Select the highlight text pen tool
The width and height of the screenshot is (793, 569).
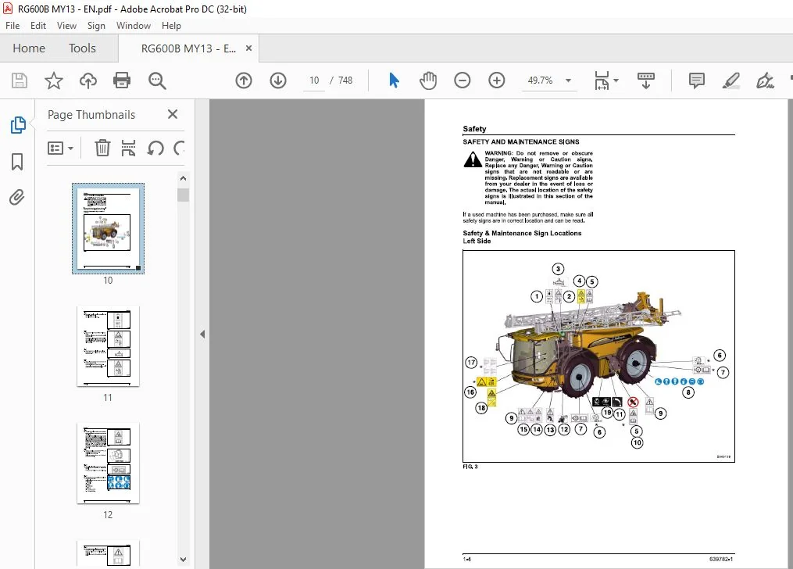coord(730,81)
